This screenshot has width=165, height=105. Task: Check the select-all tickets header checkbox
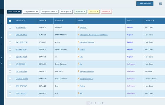click(x=10, y=21)
